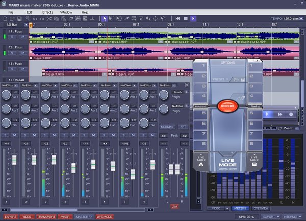Open the 1/8 Bar grid dropdown
The width and height of the screenshot is (306, 221).
(x=26, y=25)
